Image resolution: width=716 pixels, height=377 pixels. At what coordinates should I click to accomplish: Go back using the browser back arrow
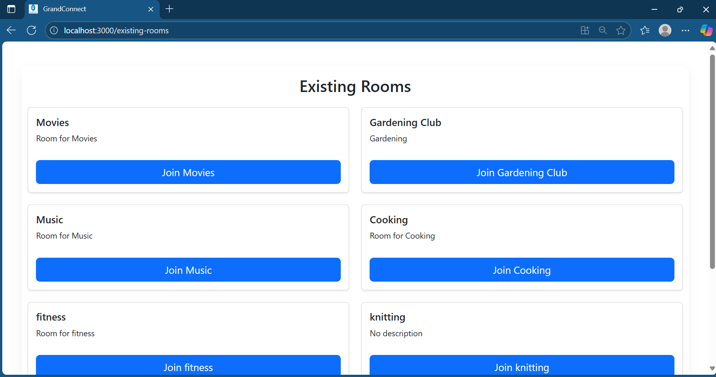(x=11, y=30)
